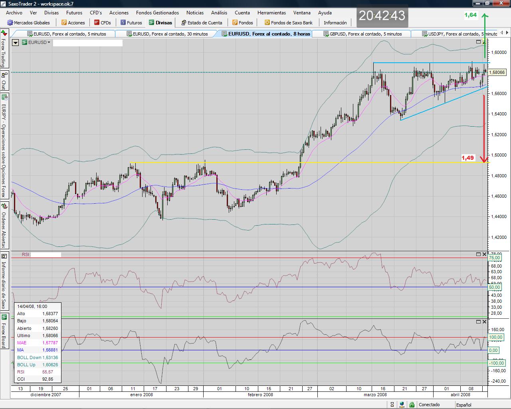The width and height of the screenshot is (511, 409).
Task: Open the chart options dropdown arrow
Action: click(16, 42)
